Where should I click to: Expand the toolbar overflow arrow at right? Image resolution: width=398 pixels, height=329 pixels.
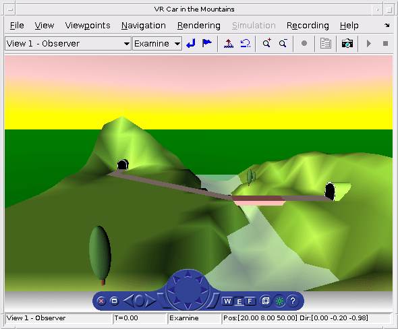(387, 25)
